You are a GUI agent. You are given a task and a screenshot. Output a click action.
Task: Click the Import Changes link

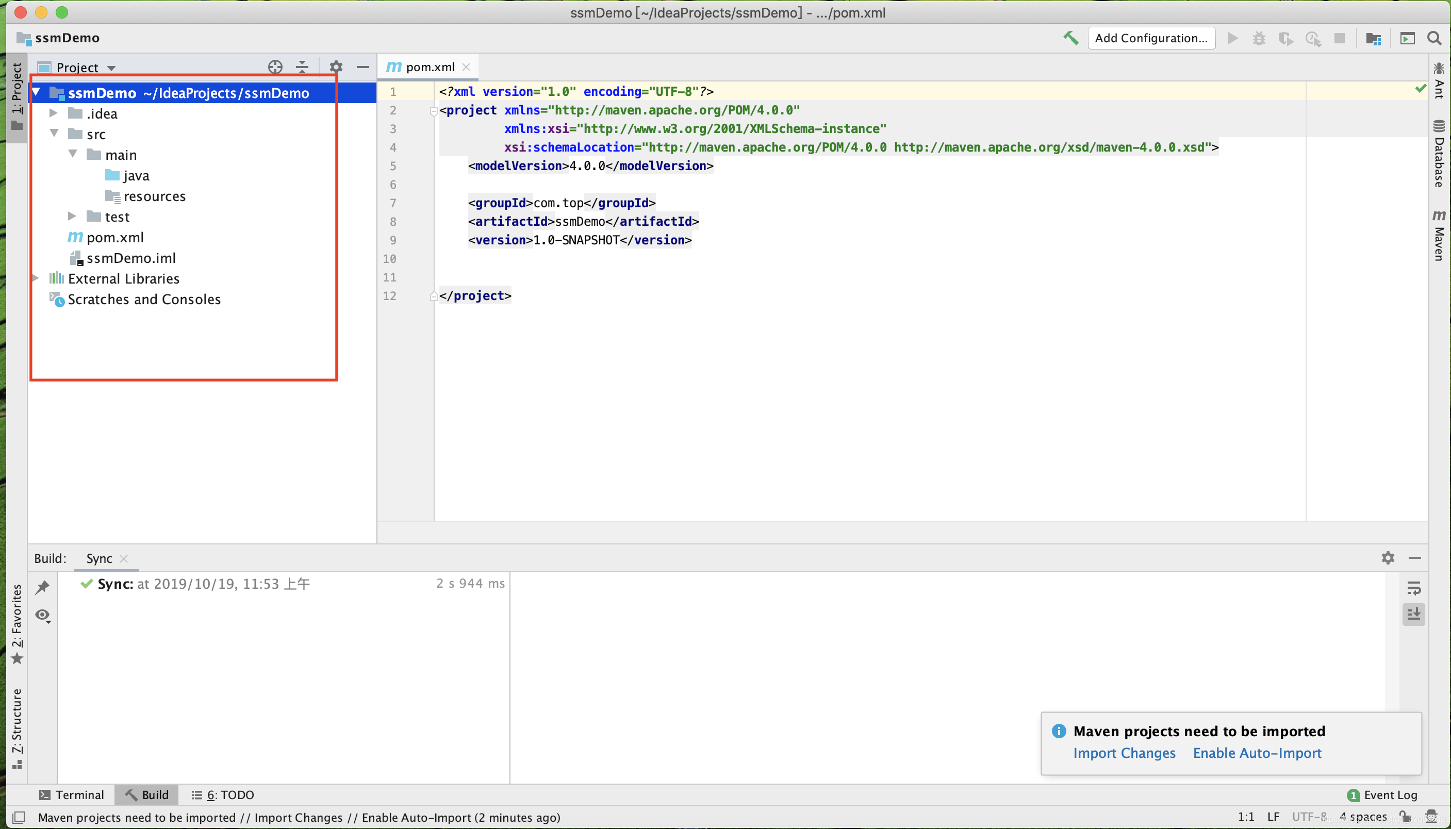tap(1124, 753)
